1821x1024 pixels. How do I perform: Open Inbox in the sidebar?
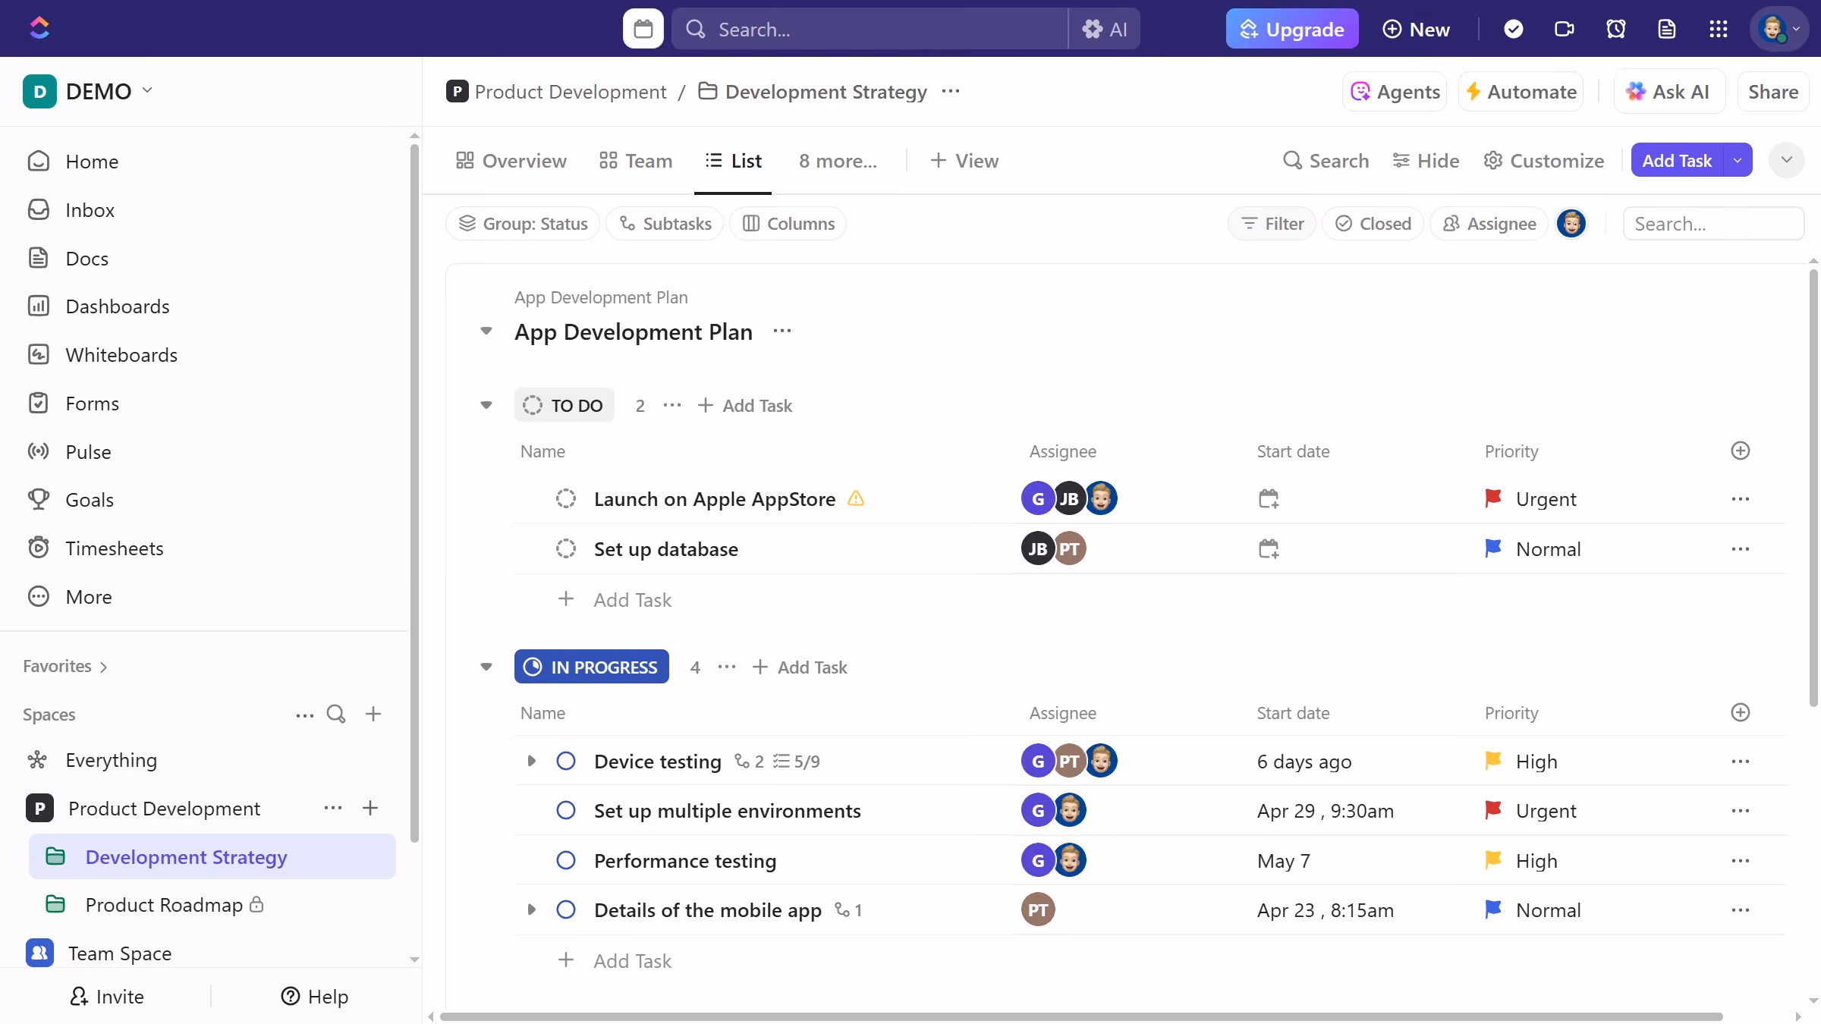pyautogui.click(x=90, y=210)
